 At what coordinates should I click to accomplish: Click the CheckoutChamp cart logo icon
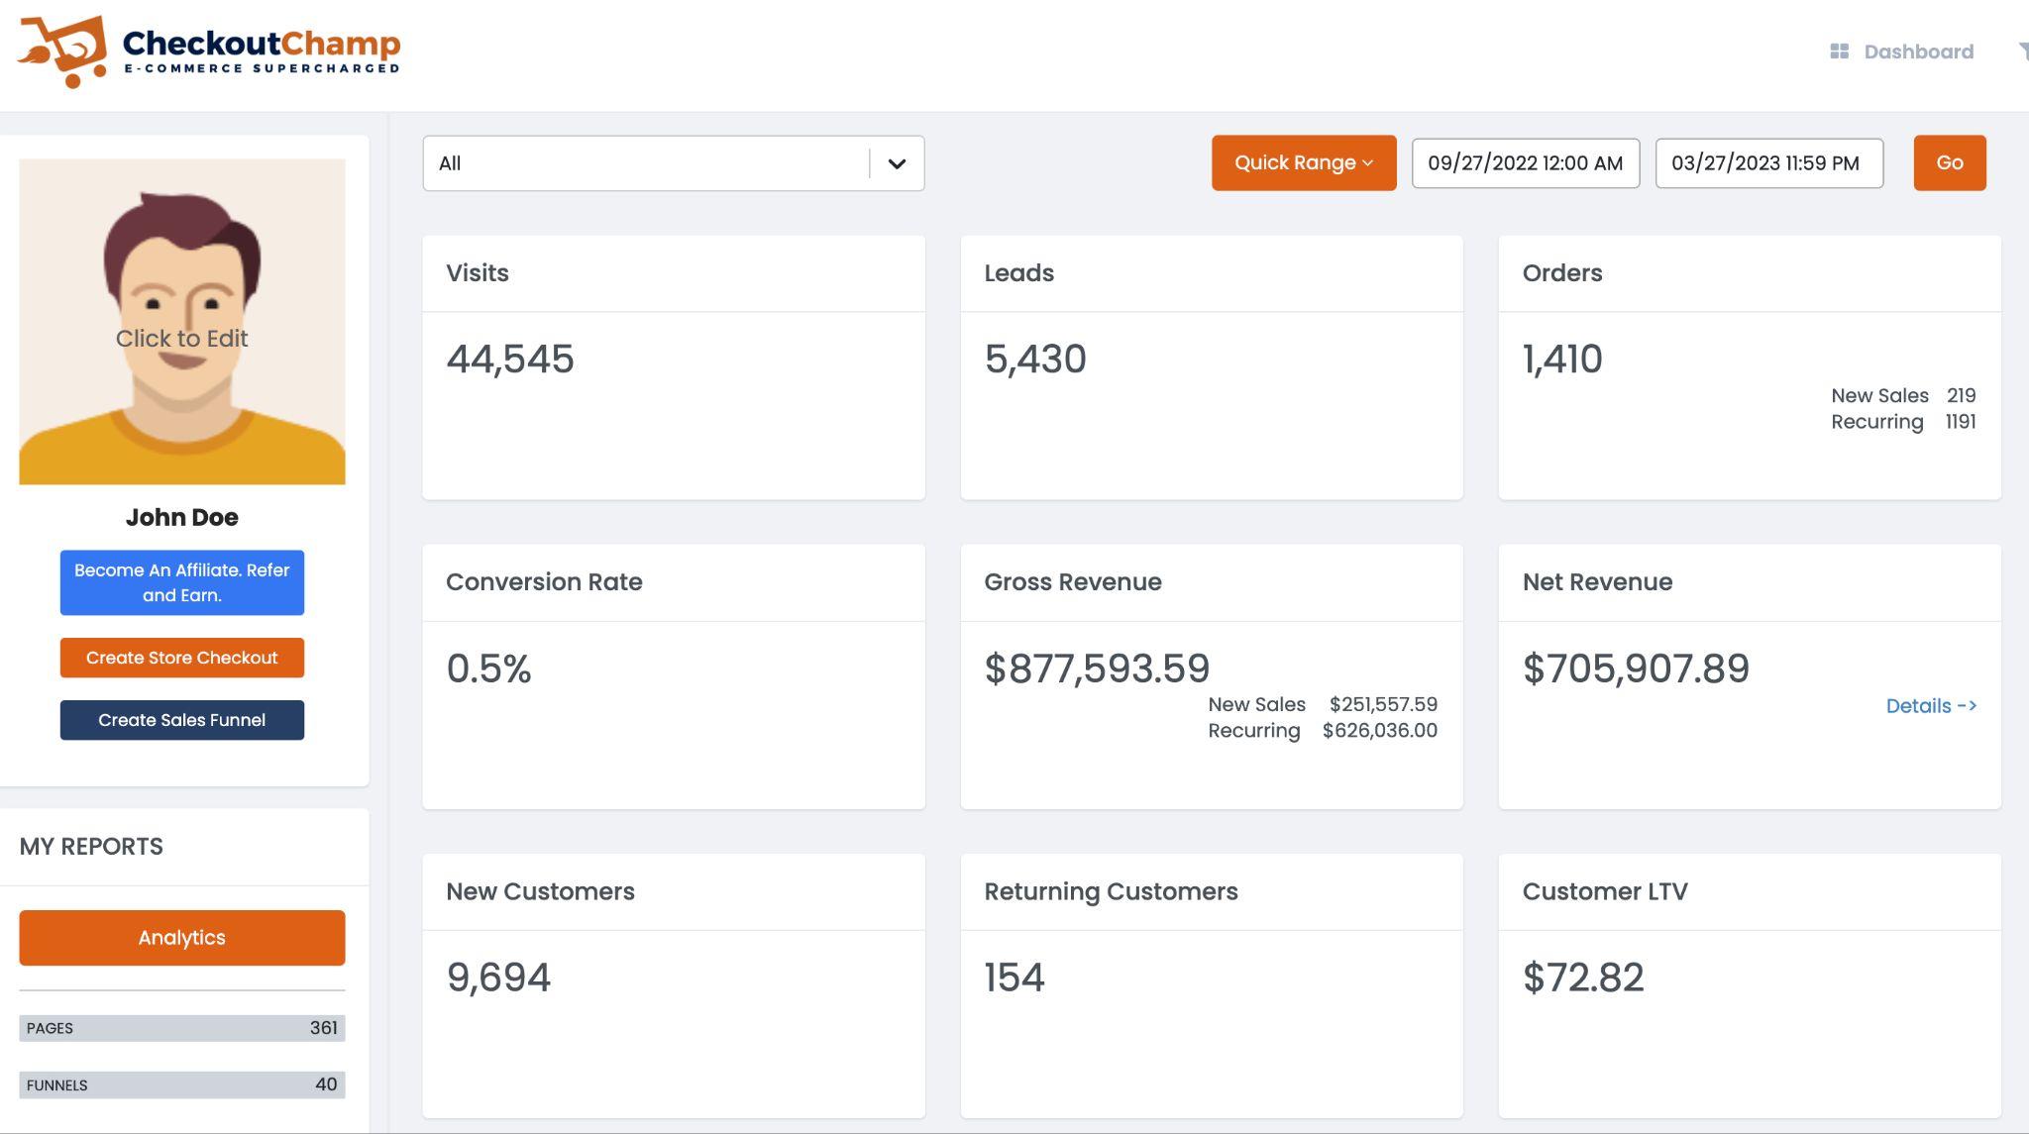62,51
